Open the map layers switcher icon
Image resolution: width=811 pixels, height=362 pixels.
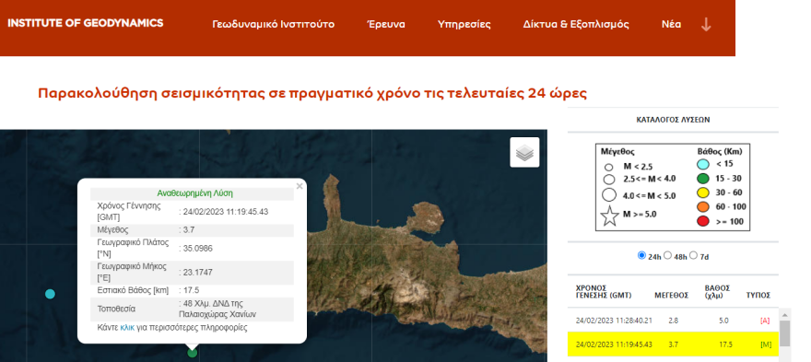[x=524, y=152]
